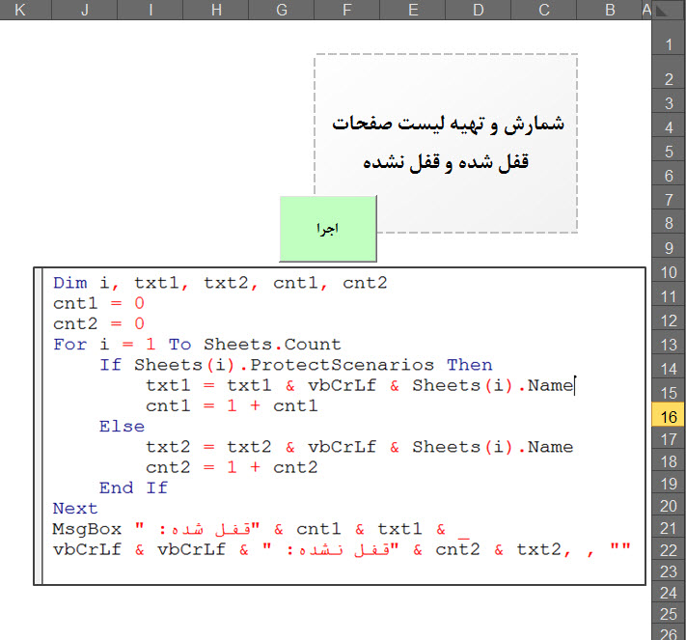Viewport: 686px width, 640px height.
Task: Click the green اجرا run button
Action: (x=327, y=229)
